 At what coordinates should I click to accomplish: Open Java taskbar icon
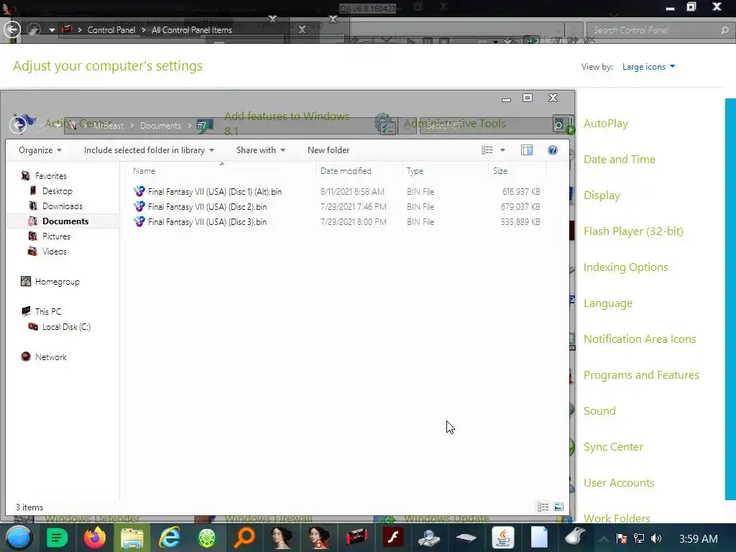coord(502,538)
